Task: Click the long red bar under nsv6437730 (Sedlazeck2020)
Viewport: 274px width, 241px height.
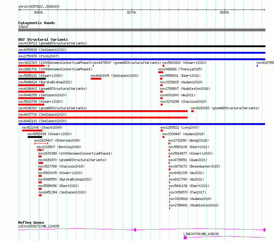Action: point(103,118)
